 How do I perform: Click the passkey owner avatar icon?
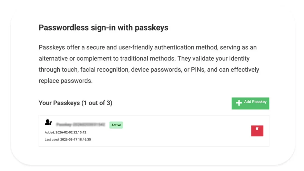pos(47,121)
